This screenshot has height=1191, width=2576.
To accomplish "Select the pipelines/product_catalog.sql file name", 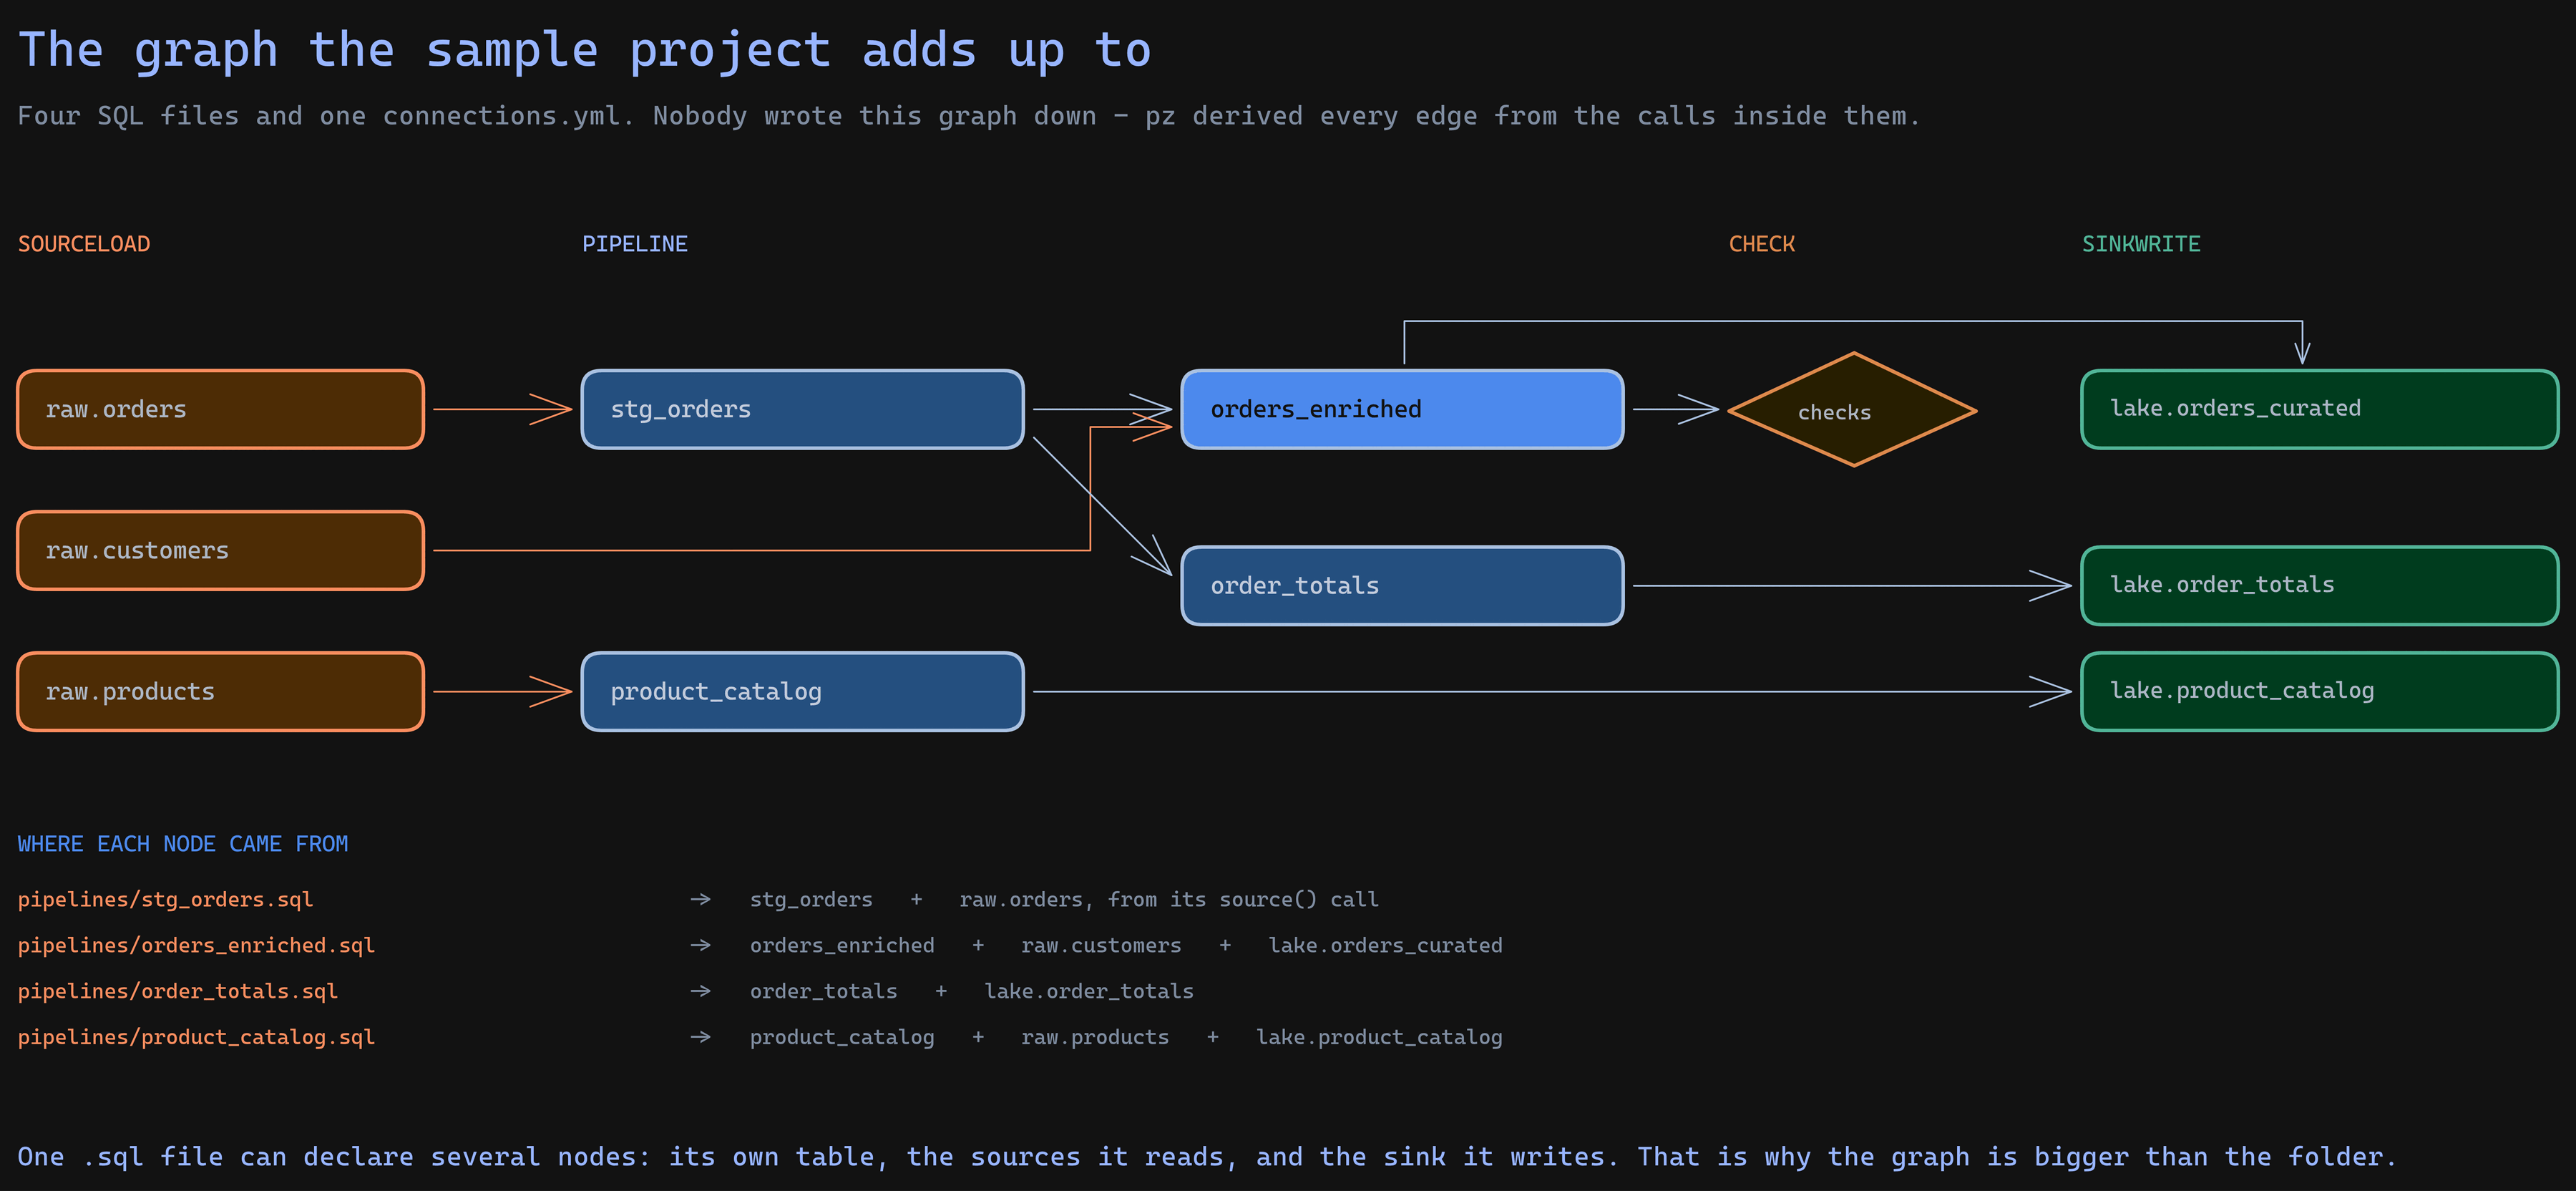I will click(x=196, y=1037).
